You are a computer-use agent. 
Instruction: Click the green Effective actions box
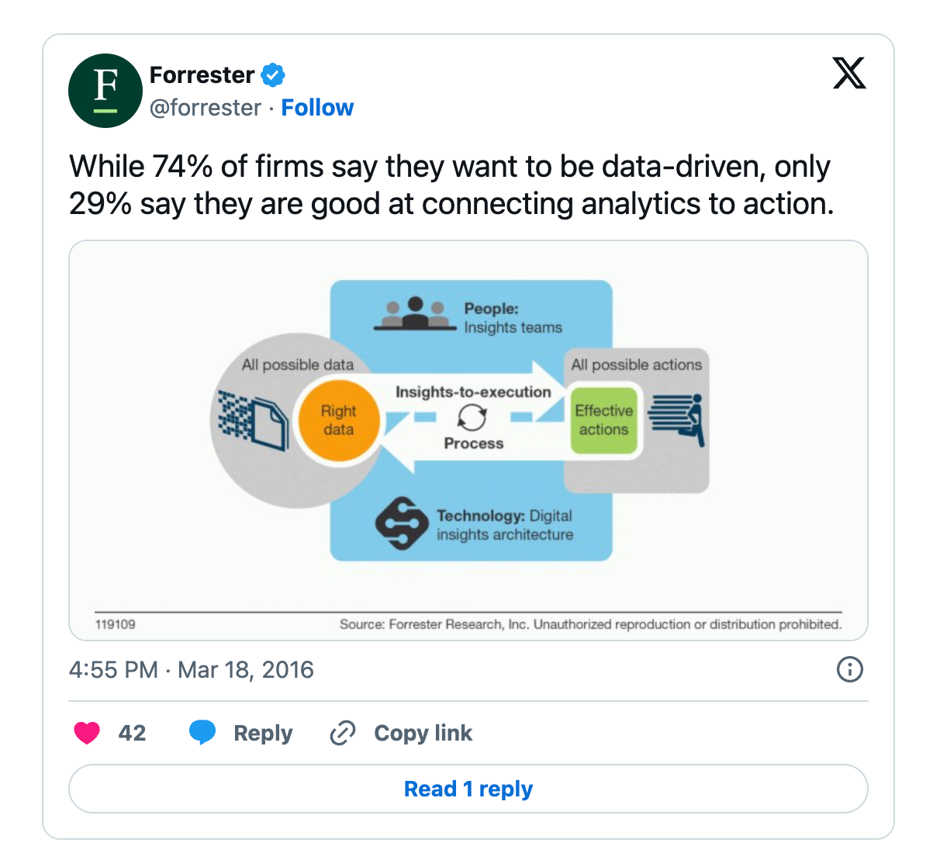point(604,420)
